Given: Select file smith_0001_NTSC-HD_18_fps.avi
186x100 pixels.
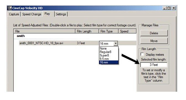Looking at the screenshot, I should click(41, 43).
